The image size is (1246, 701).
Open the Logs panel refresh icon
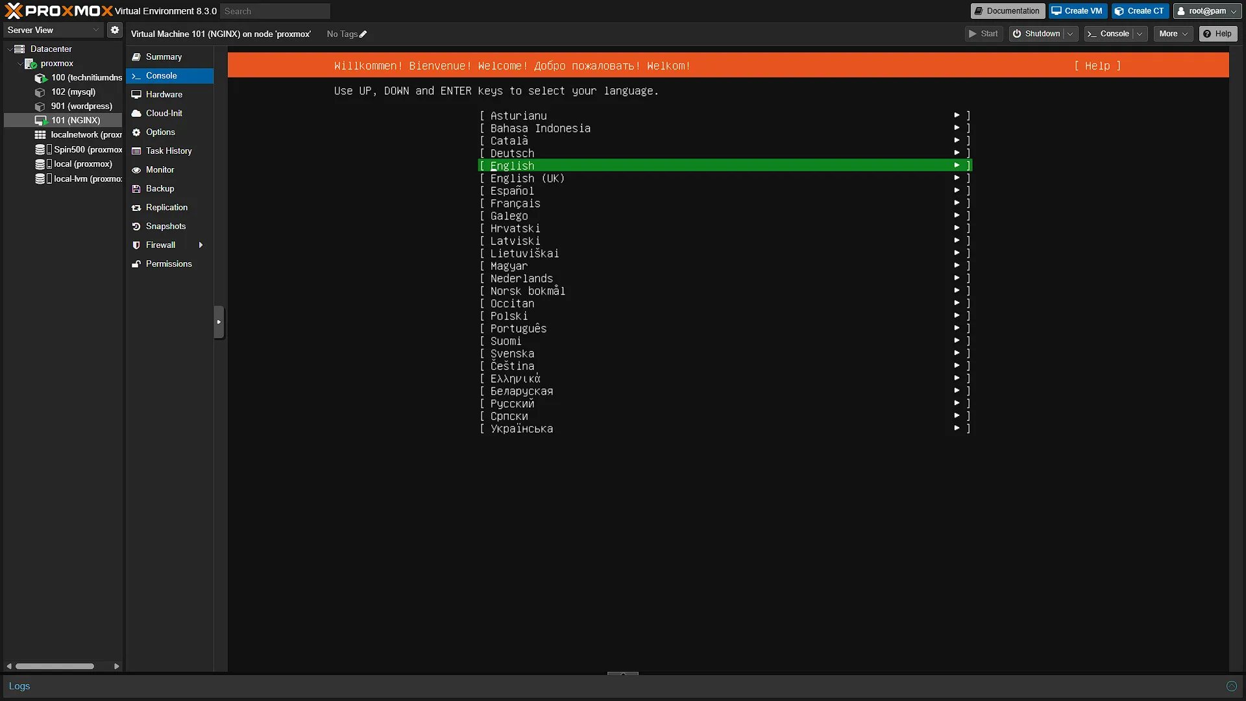click(1231, 686)
